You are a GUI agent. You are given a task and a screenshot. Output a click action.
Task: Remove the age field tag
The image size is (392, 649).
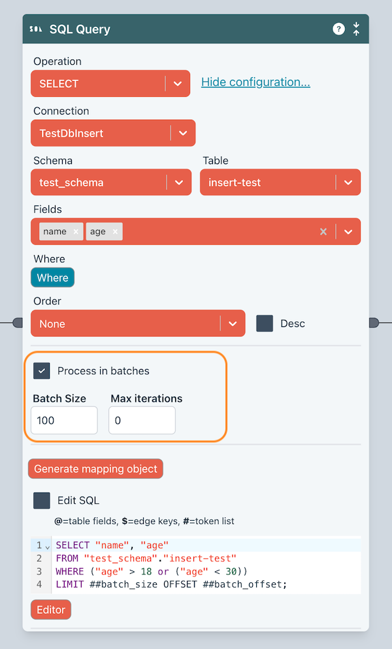[115, 232]
